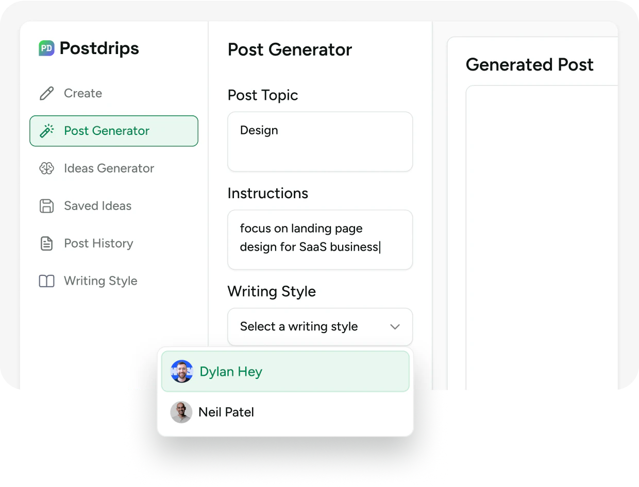Select the brain icon beside Ideas Generator

pyautogui.click(x=46, y=168)
